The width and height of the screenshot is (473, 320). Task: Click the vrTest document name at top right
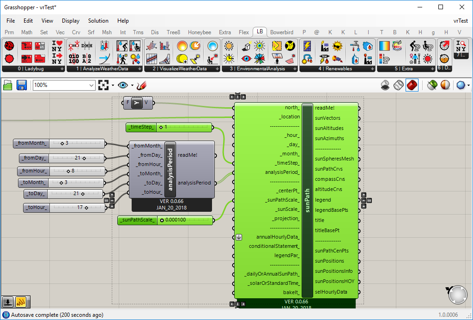[x=461, y=21]
